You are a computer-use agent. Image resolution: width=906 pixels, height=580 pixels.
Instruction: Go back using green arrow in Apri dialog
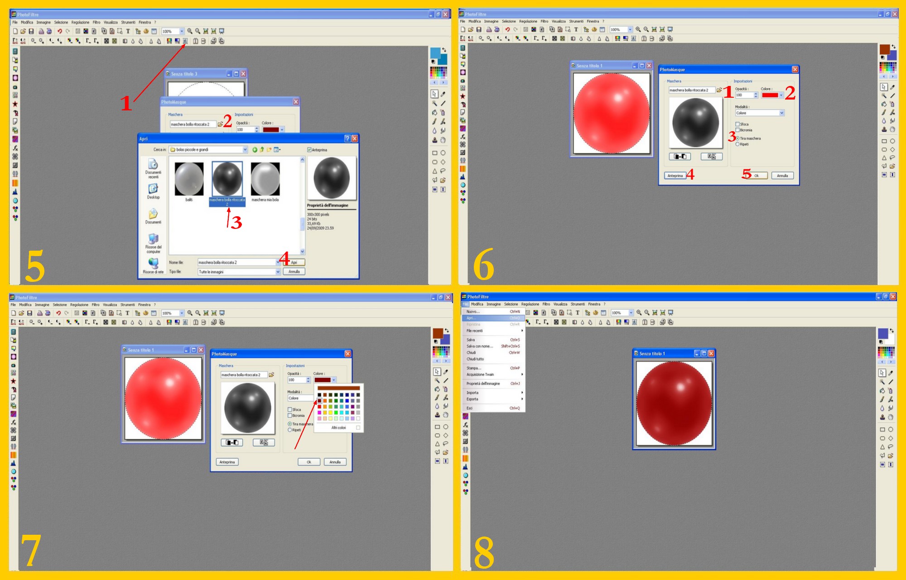[x=255, y=150]
